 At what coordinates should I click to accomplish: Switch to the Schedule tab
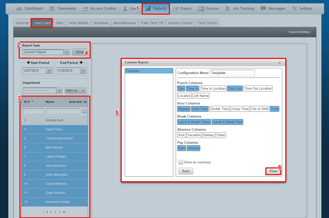101,23
